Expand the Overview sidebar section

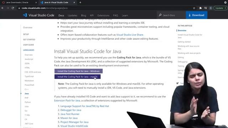28,28
